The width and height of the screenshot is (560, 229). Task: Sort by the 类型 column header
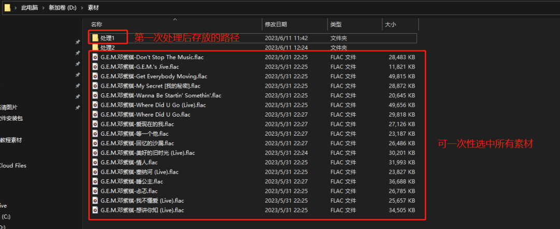(x=335, y=25)
